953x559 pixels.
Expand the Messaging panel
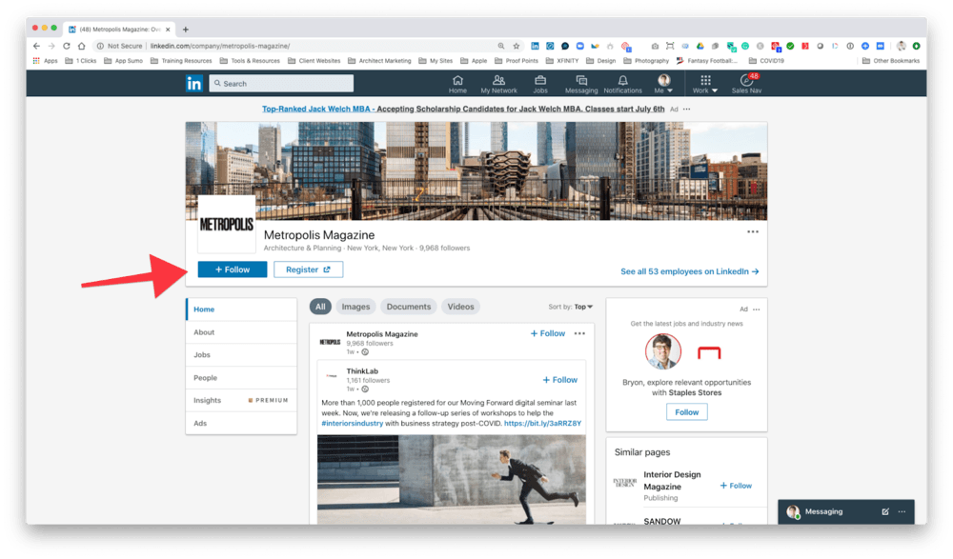pyautogui.click(x=823, y=511)
